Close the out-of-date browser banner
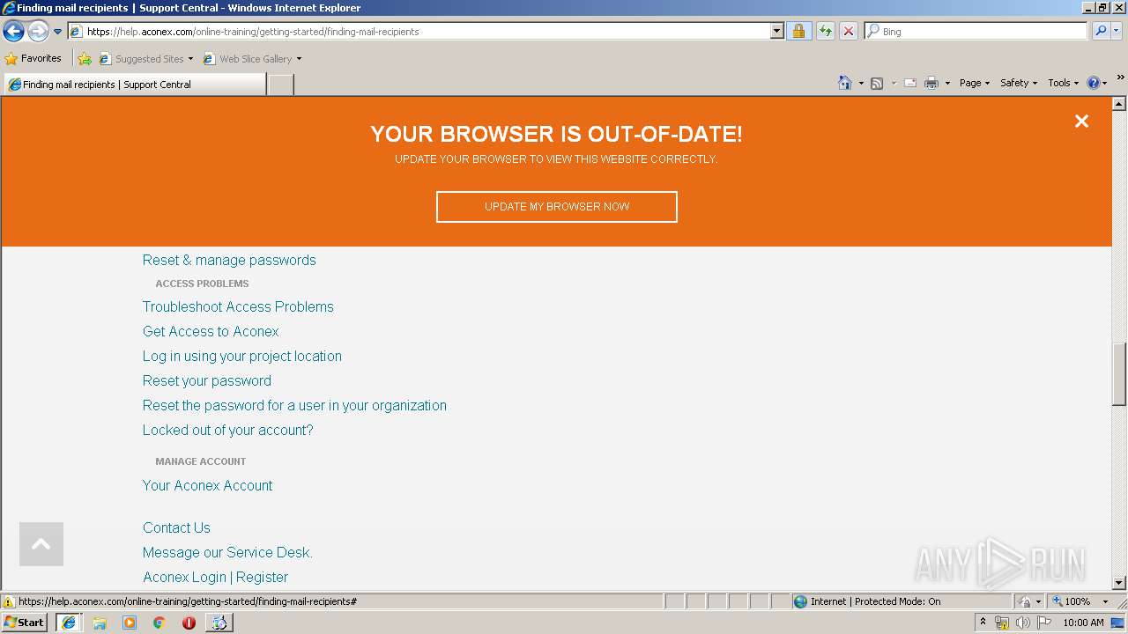 (x=1081, y=122)
